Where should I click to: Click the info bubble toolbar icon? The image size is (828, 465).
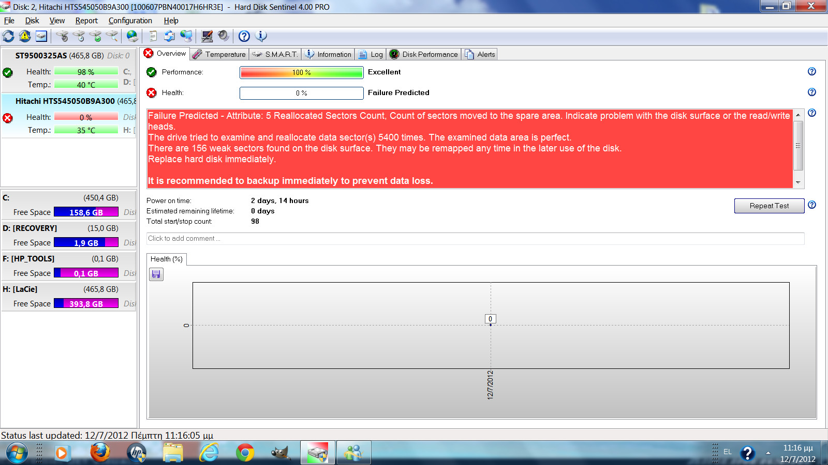click(x=261, y=36)
